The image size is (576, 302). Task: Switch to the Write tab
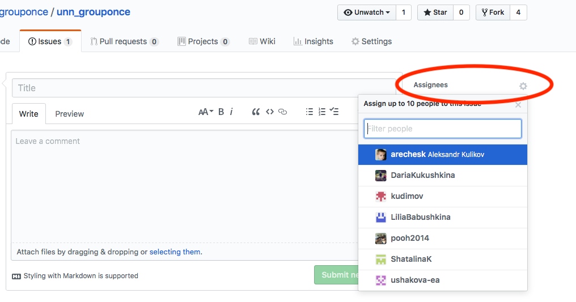[x=29, y=114]
